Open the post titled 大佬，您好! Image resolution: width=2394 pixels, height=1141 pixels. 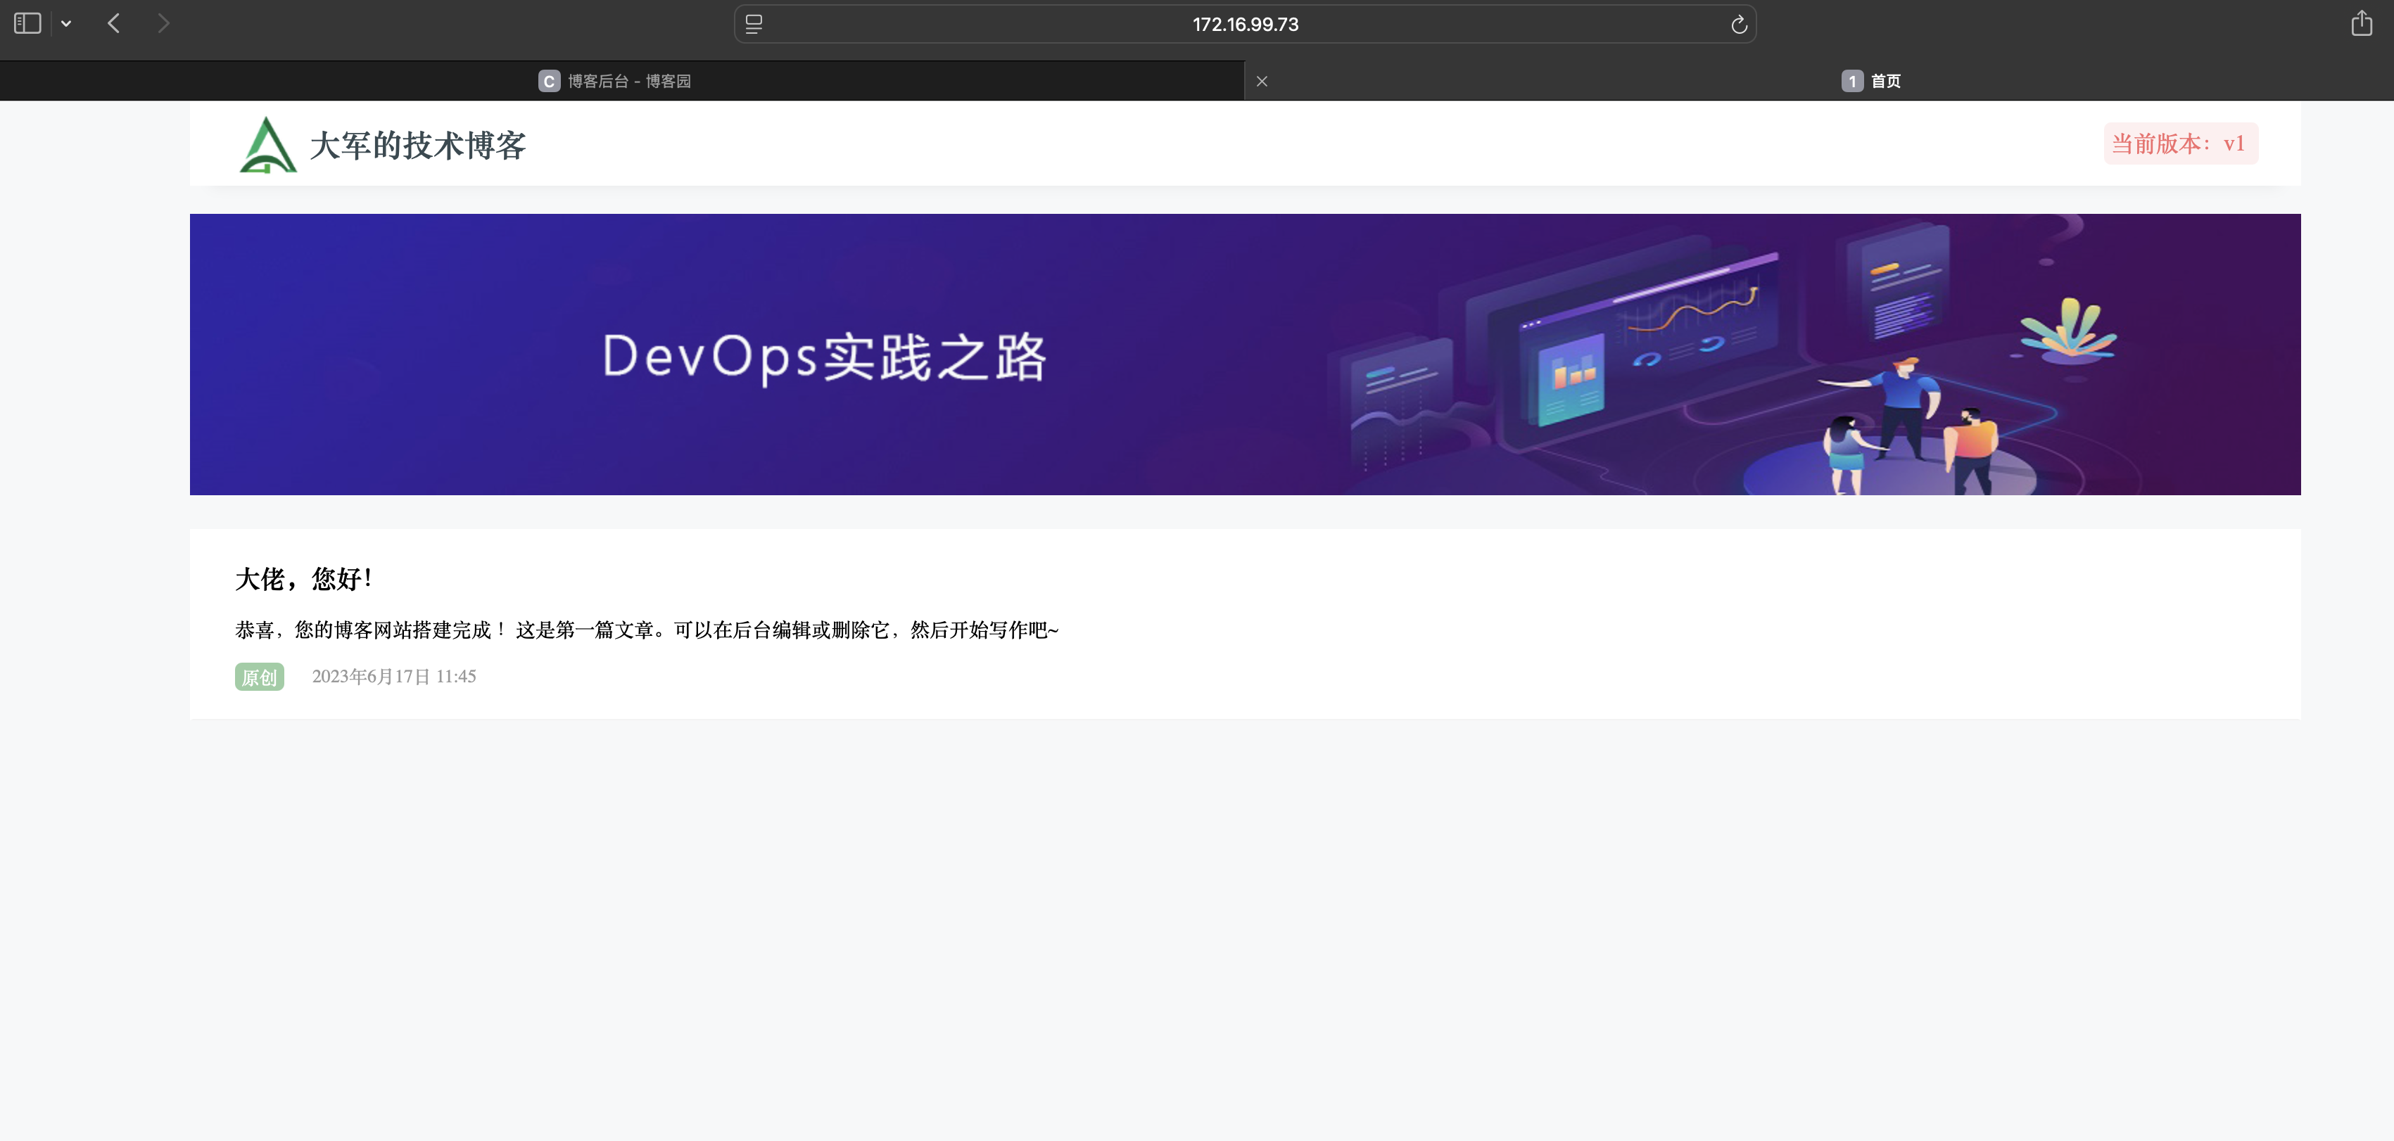304,579
